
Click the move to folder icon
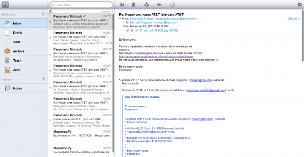coord(122,5)
